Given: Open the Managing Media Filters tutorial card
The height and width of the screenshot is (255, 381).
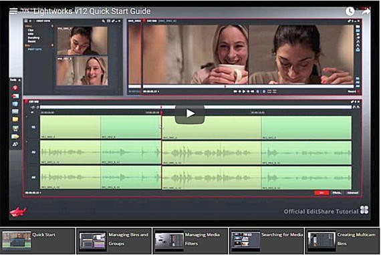Looking at the screenshot, I should tap(190, 241).
